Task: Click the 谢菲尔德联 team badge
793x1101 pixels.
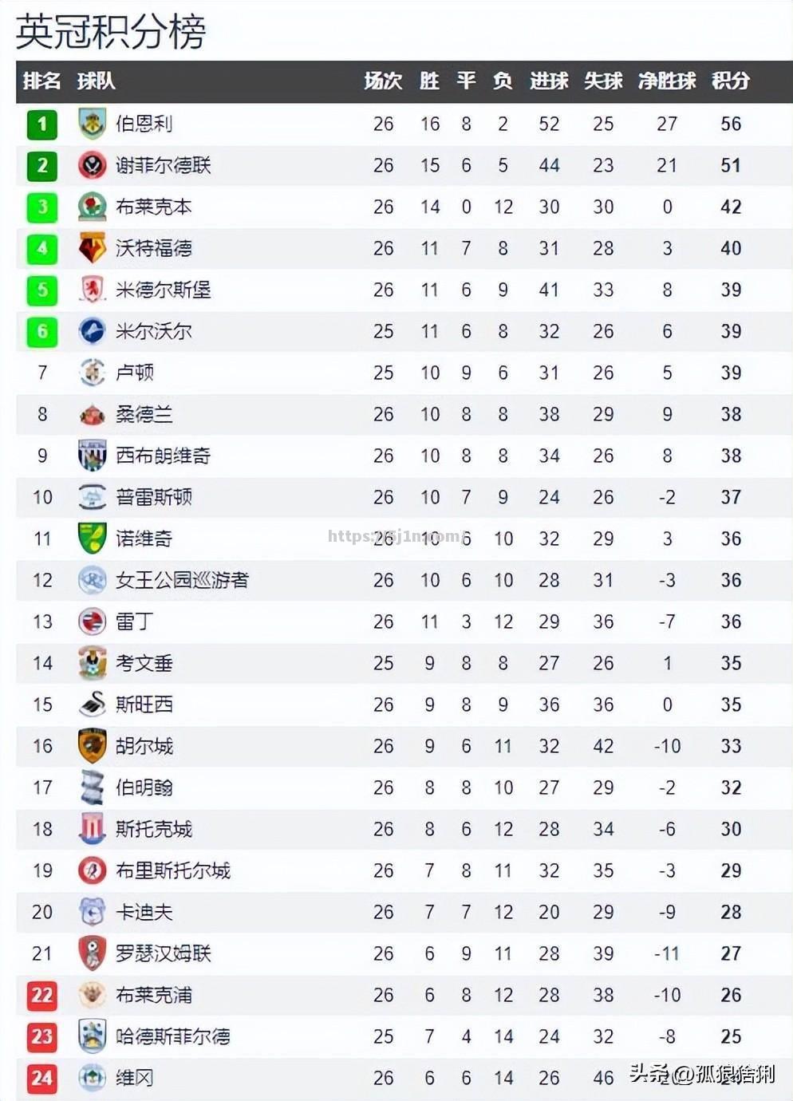Action: pyautogui.click(x=93, y=165)
